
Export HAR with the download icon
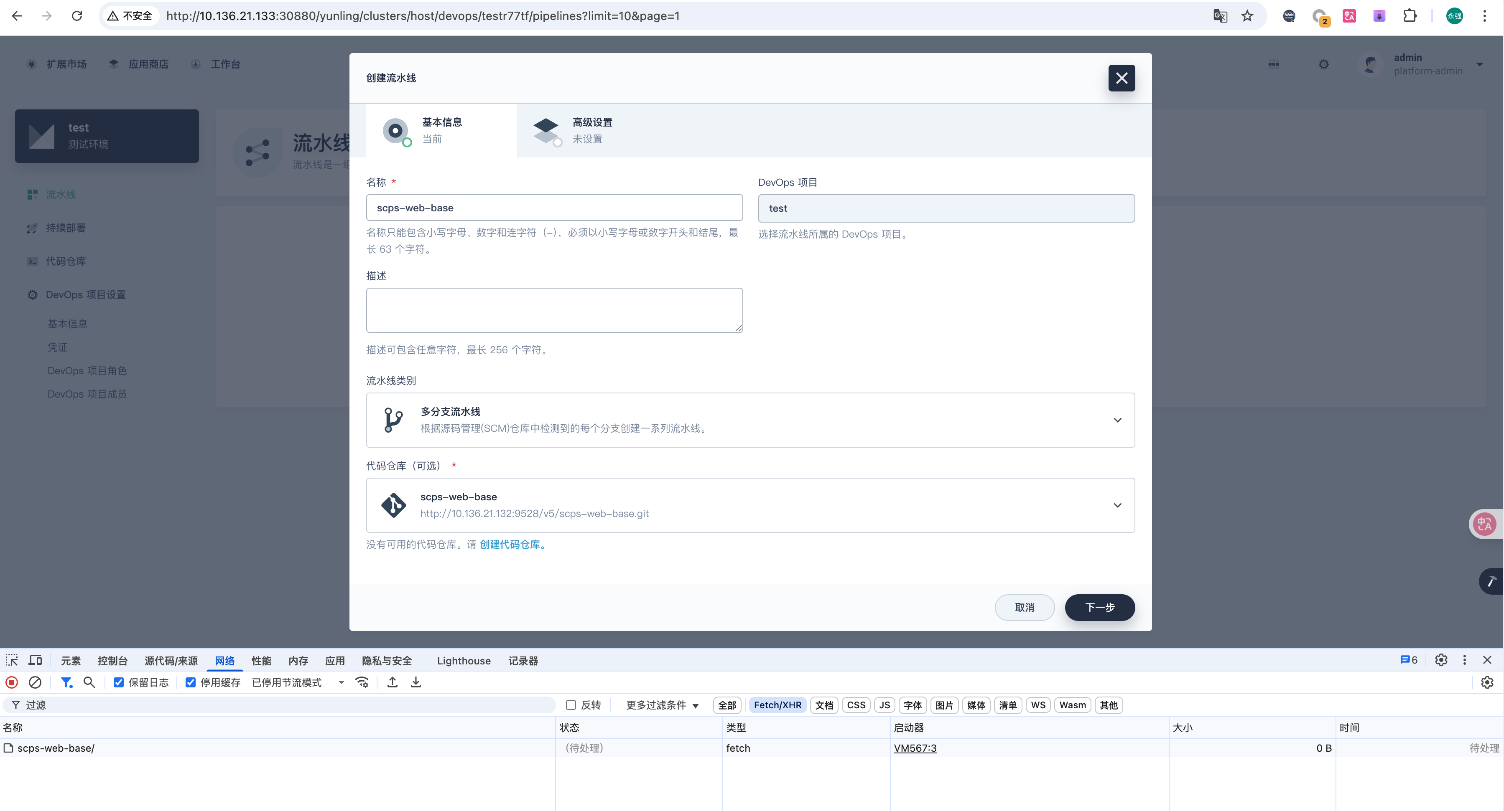coord(416,682)
